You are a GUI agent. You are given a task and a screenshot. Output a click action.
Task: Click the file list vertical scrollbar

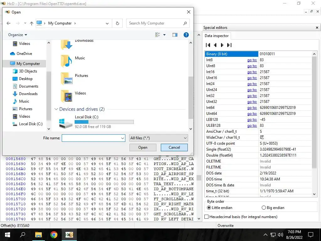tap(191, 98)
